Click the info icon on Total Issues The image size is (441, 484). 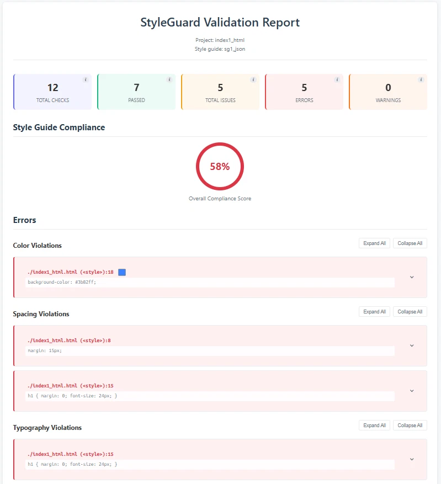coord(253,79)
